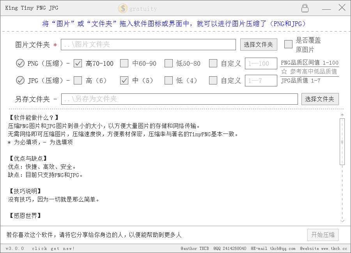The height and width of the screenshot is (253, 351).
Task: Minimize the King Tiny PNG JPG window
Action: point(326,9)
